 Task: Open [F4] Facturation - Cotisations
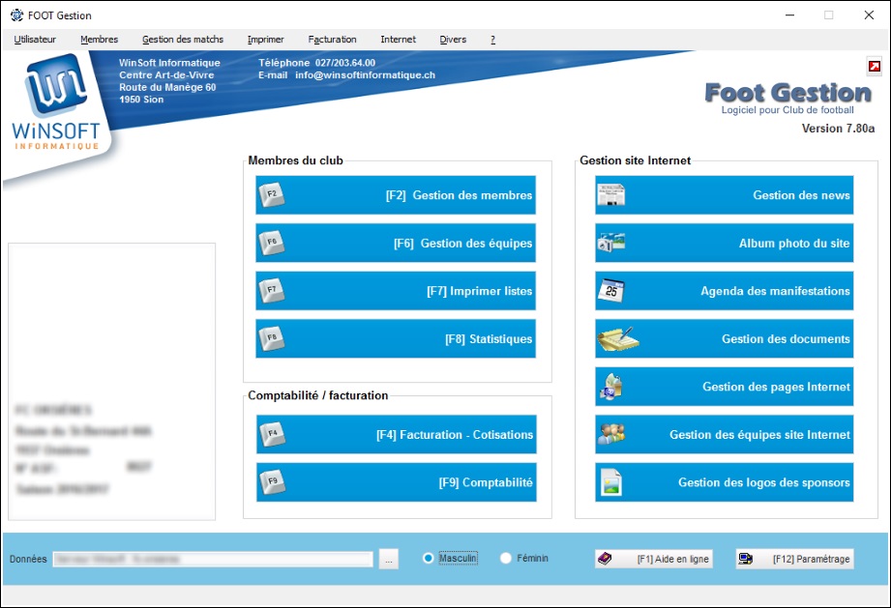pyautogui.click(x=396, y=434)
